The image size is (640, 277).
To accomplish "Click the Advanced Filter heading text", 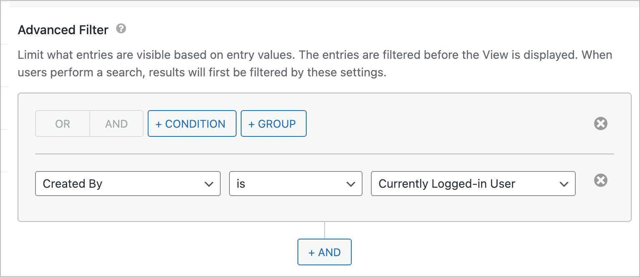I will (x=63, y=30).
